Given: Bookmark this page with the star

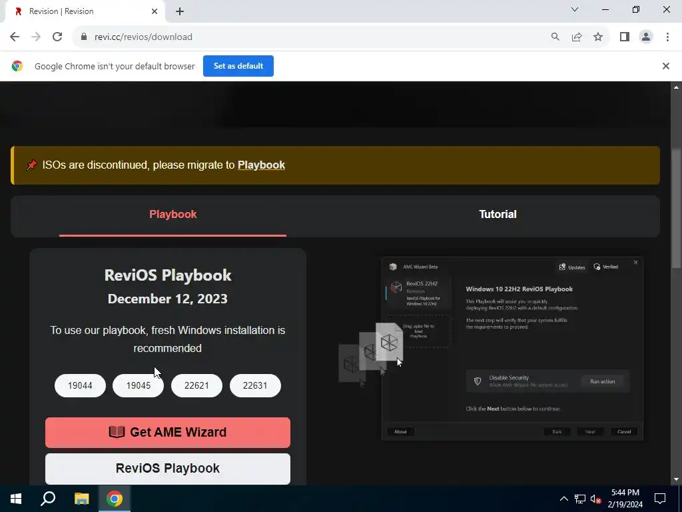Looking at the screenshot, I should 598,37.
